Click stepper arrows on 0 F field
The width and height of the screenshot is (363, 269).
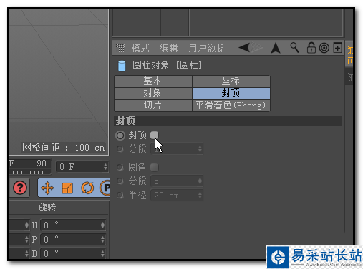105,166
